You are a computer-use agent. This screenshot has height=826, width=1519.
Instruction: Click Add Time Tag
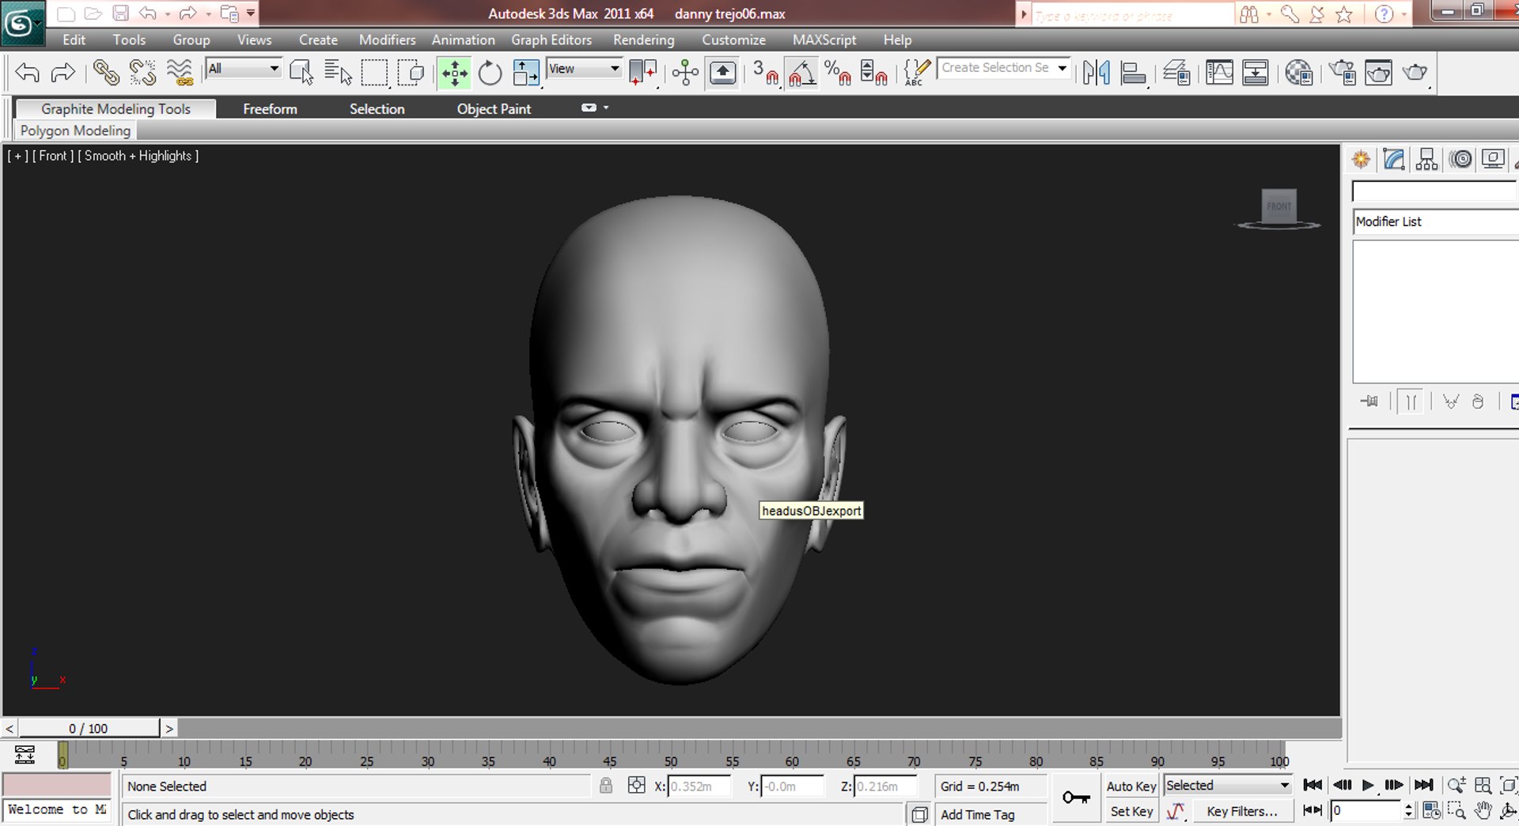tap(977, 814)
